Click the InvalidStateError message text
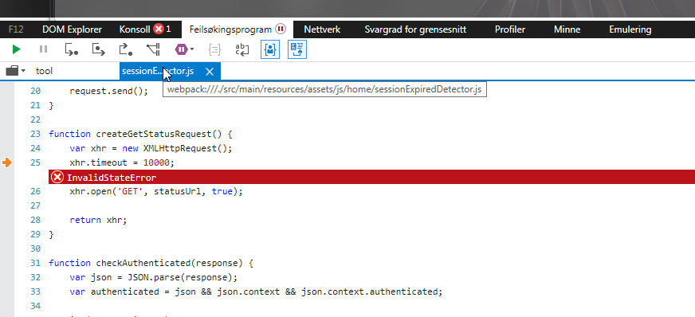Screen dimensions: 695x317 tap(112, 178)
